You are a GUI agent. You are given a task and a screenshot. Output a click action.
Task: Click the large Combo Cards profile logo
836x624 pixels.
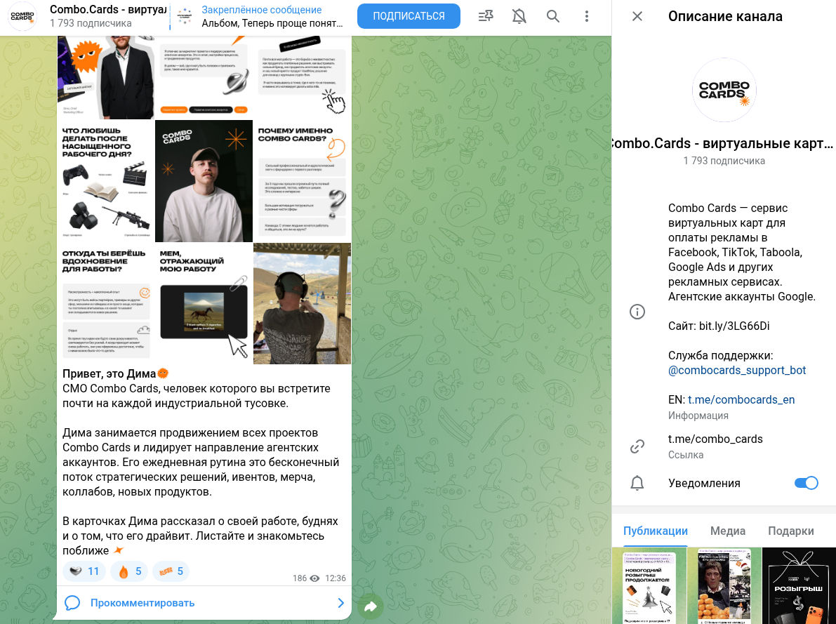click(x=724, y=90)
